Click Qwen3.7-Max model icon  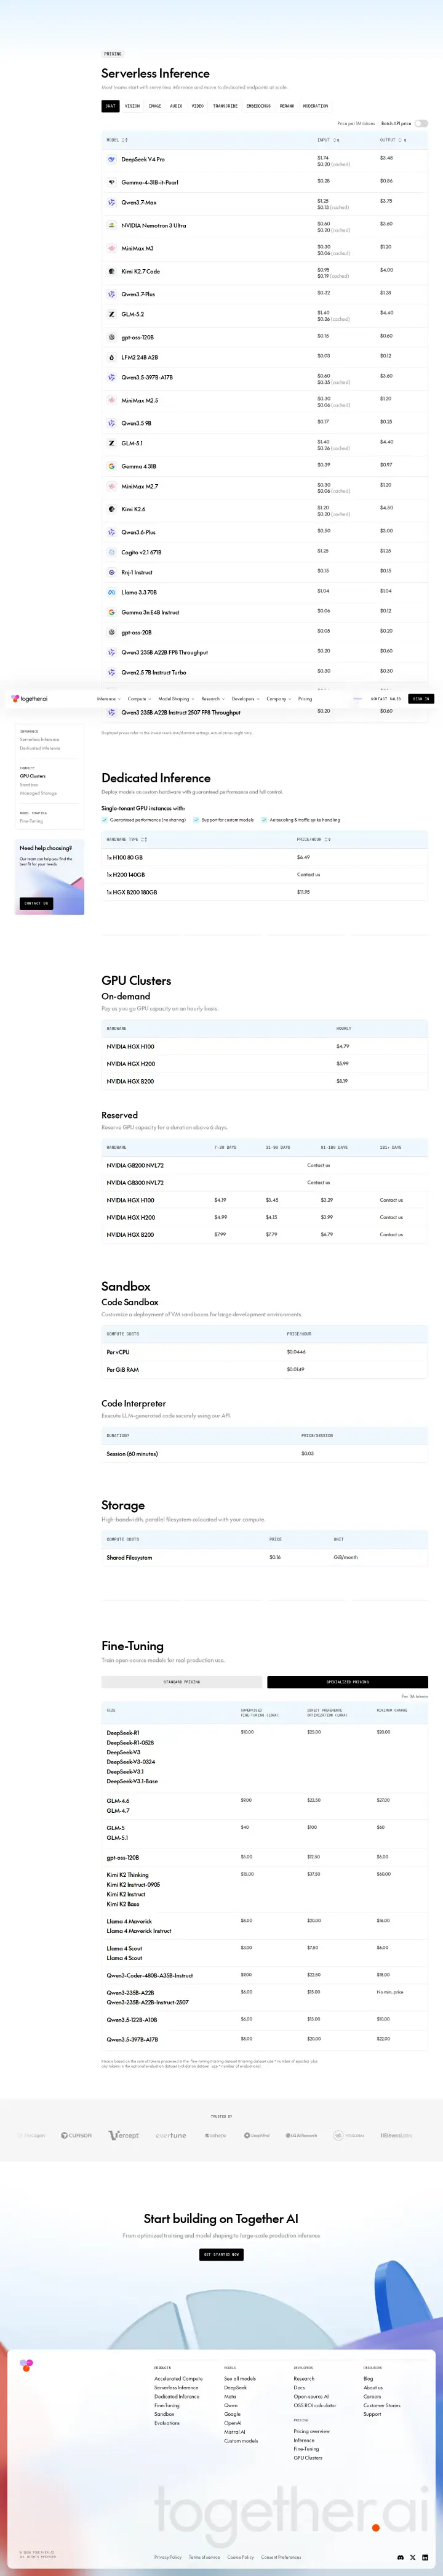point(112,202)
